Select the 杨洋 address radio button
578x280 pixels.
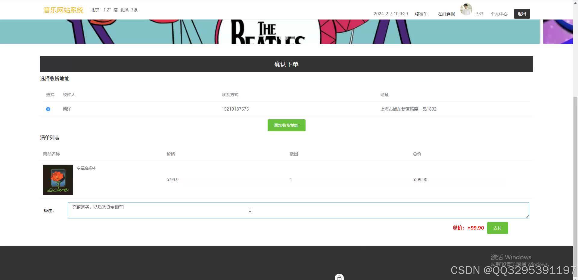48,109
